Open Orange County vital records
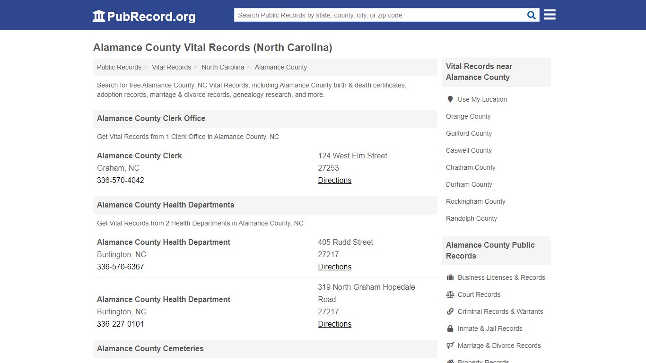The image size is (646, 363). pyautogui.click(x=468, y=116)
